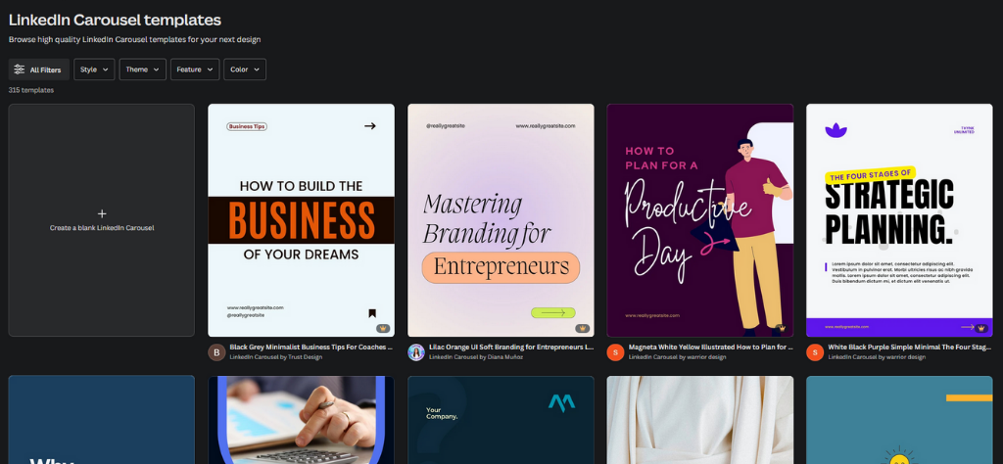Screen dimensions: 1003x464
Task: Click Diana Muñoz profile avatar
Action: pyautogui.click(x=416, y=352)
